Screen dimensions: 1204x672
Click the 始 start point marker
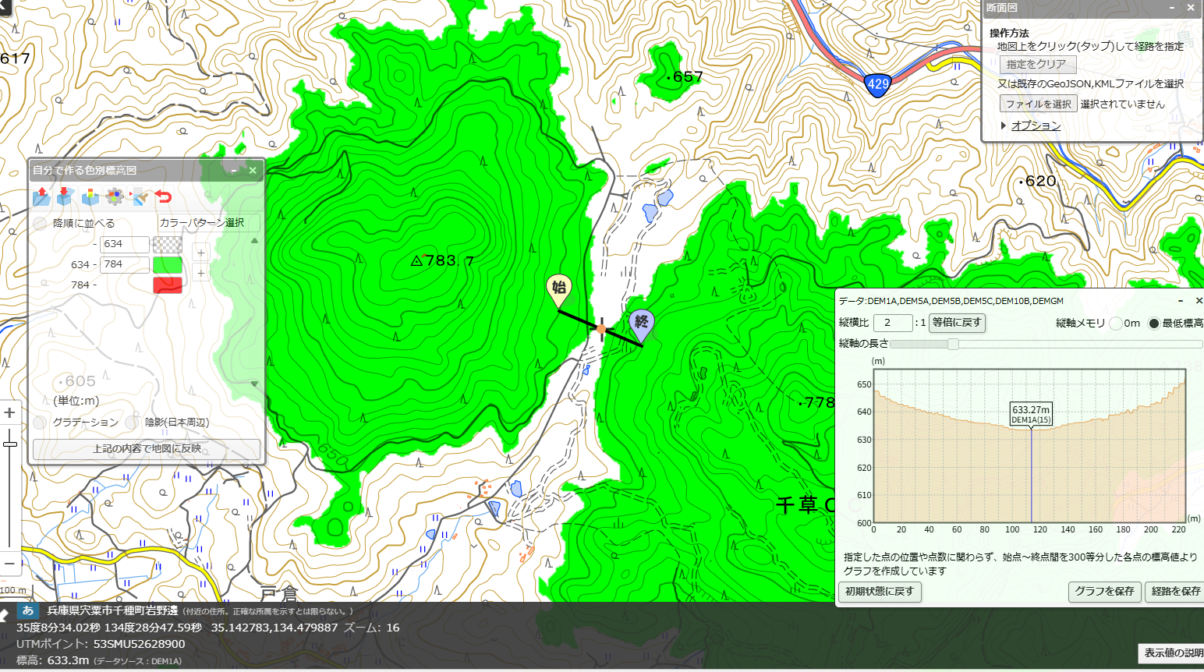[x=558, y=289]
